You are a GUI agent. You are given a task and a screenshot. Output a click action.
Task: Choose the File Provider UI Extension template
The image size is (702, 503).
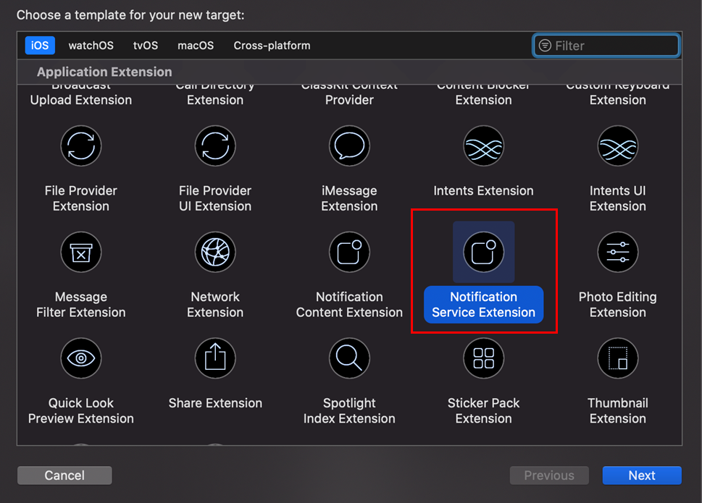(215, 146)
